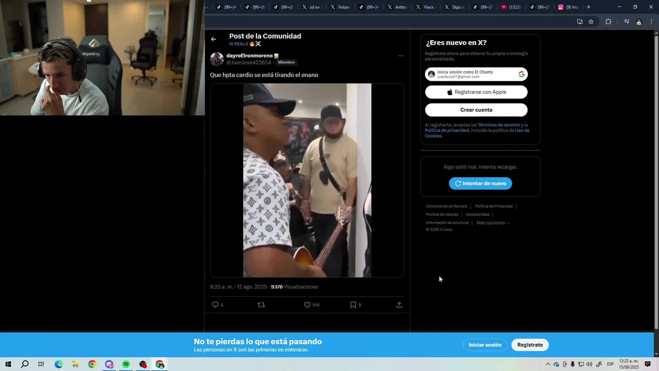The image size is (659, 371).
Task: Open the notification center icon
Action: [648, 364]
